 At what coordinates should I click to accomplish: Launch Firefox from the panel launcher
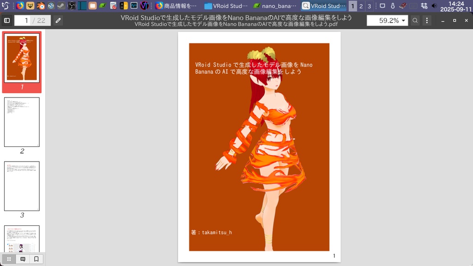click(x=20, y=6)
